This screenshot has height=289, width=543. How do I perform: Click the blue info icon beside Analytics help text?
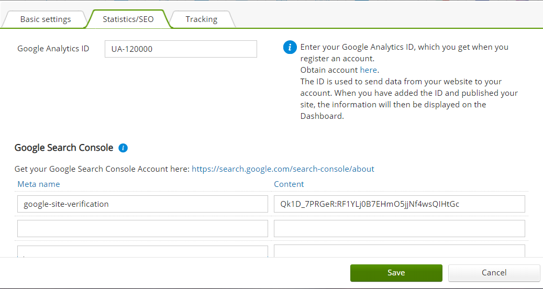tap(290, 47)
